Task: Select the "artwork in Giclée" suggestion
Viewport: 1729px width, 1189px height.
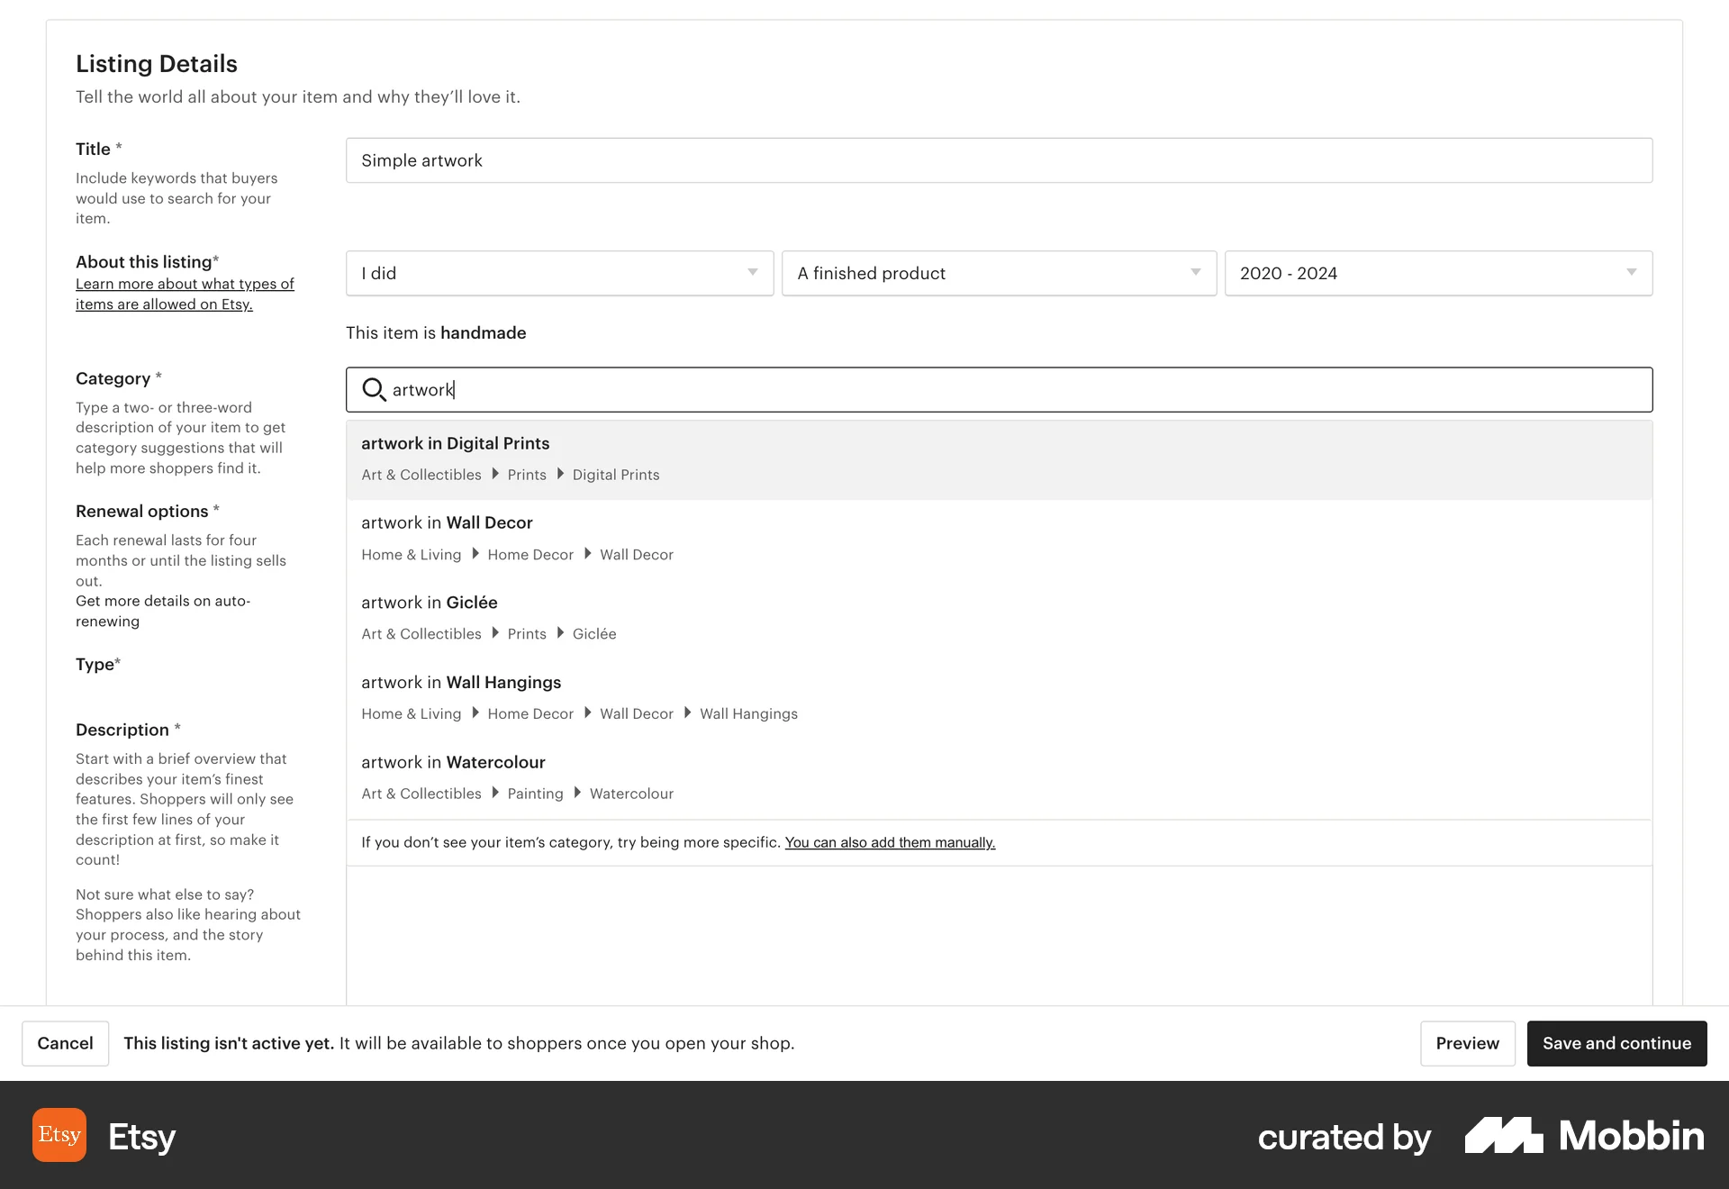Action: 430,602
